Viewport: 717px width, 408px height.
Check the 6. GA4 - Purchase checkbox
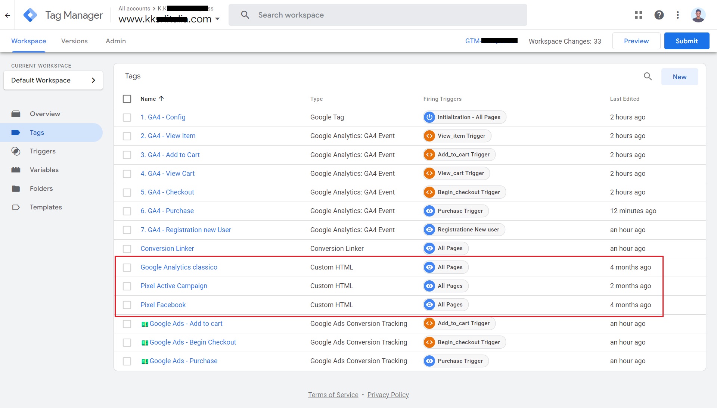pyautogui.click(x=127, y=211)
